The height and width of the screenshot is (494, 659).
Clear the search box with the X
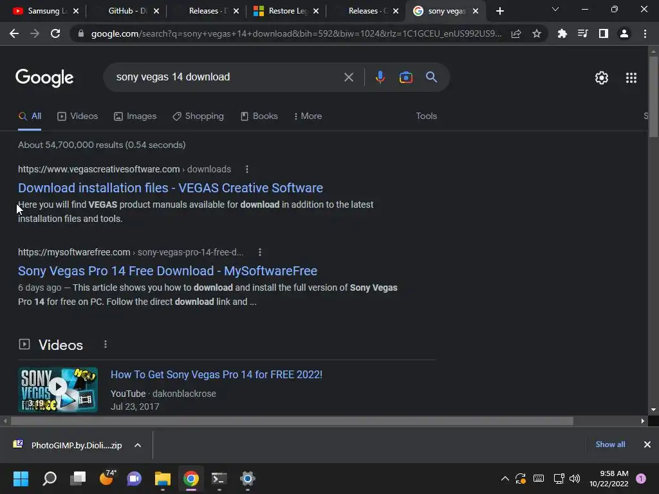pos(348,77)
